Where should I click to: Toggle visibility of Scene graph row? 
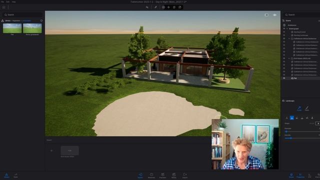284,29
